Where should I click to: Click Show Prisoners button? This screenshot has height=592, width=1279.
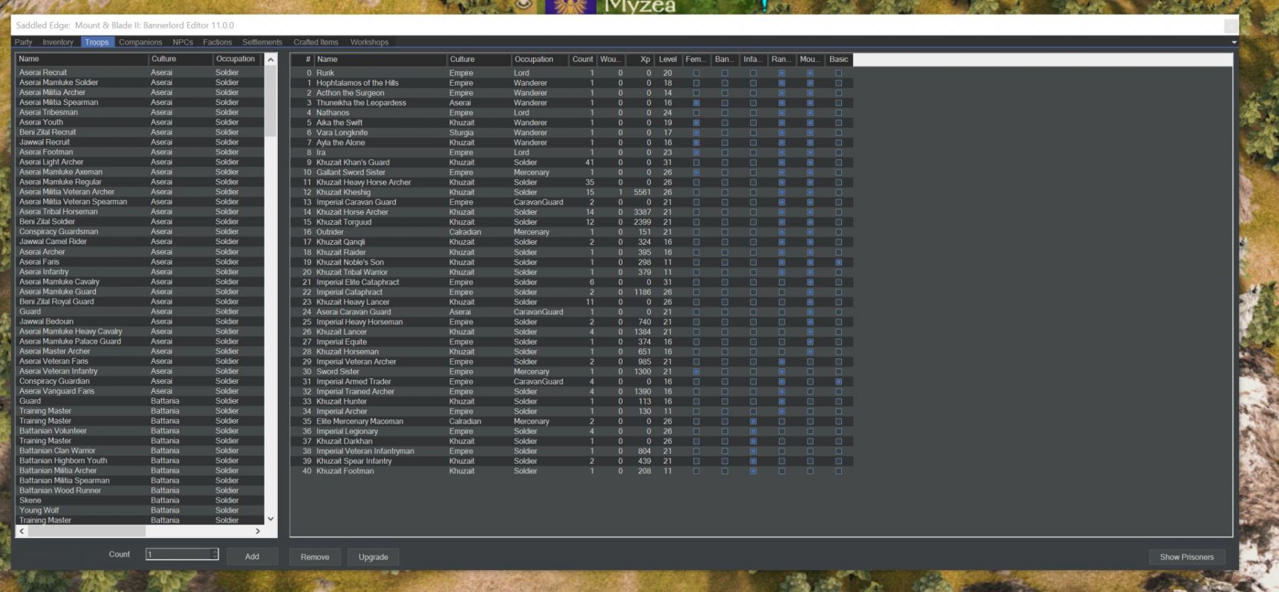pos(1187,557)
